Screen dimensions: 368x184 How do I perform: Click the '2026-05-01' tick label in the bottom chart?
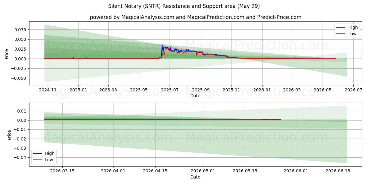(x=203, y=171)
